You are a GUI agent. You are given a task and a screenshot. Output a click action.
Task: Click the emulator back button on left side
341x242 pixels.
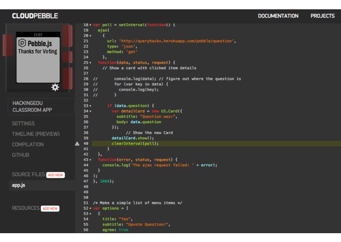(7, 45)
